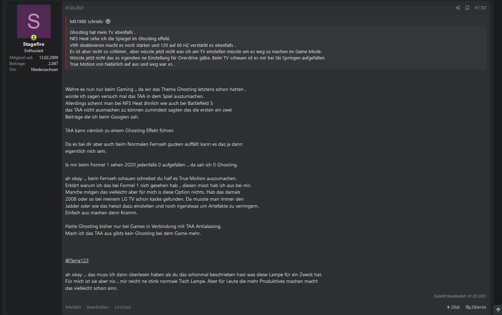This screenshot has height=315, width=502.
Task: Open the @Terra123 mention link
Action: pos(77,260)
